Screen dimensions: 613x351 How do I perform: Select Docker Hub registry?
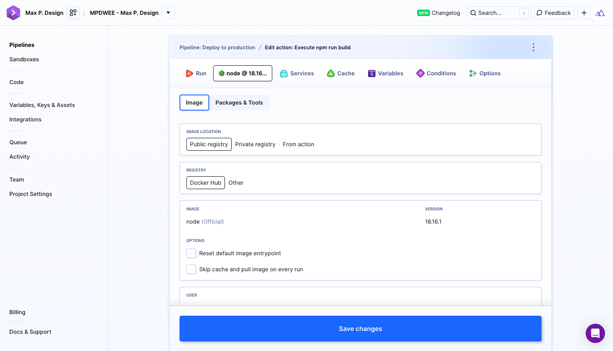(205, 183)
